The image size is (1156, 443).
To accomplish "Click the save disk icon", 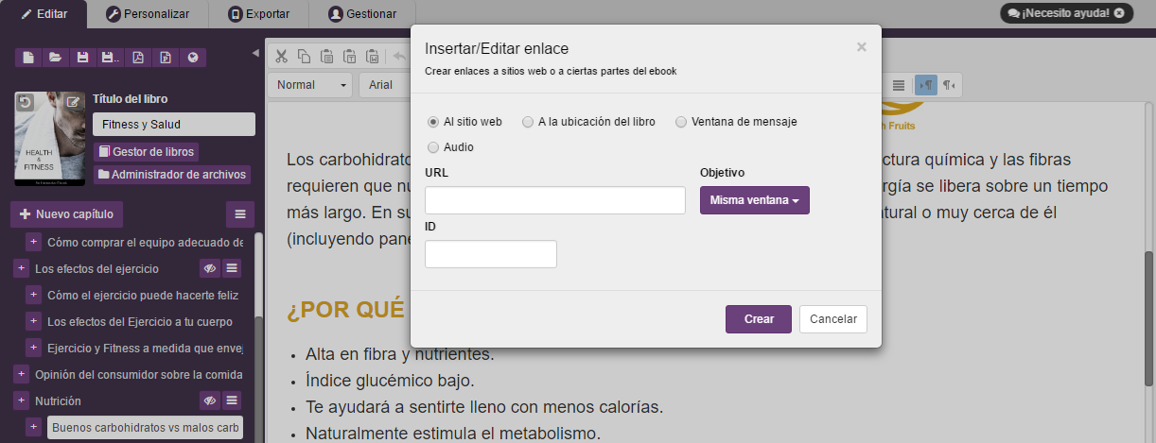I will coord(82,58).
